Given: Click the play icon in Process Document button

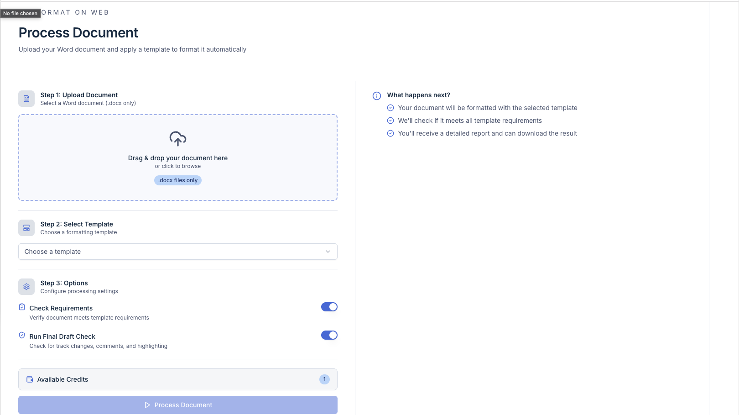Looking at the screenshot, I should (147, 405).
